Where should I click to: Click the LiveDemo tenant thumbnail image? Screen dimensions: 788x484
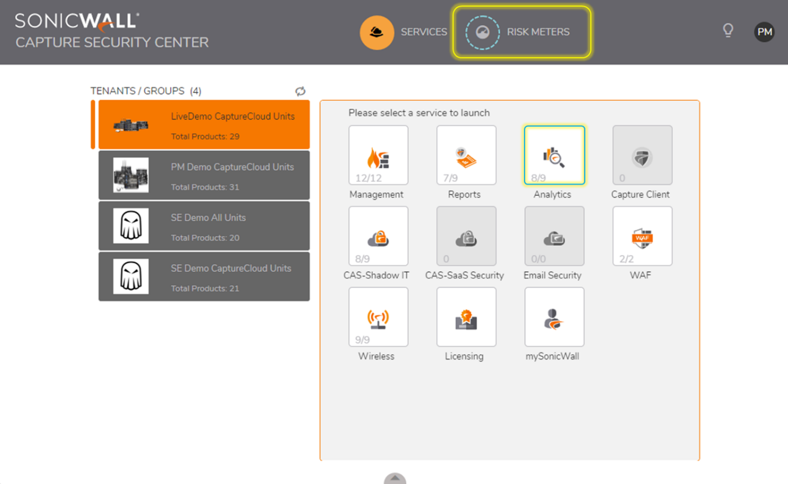pyautogui.click(x=131, y=126)
